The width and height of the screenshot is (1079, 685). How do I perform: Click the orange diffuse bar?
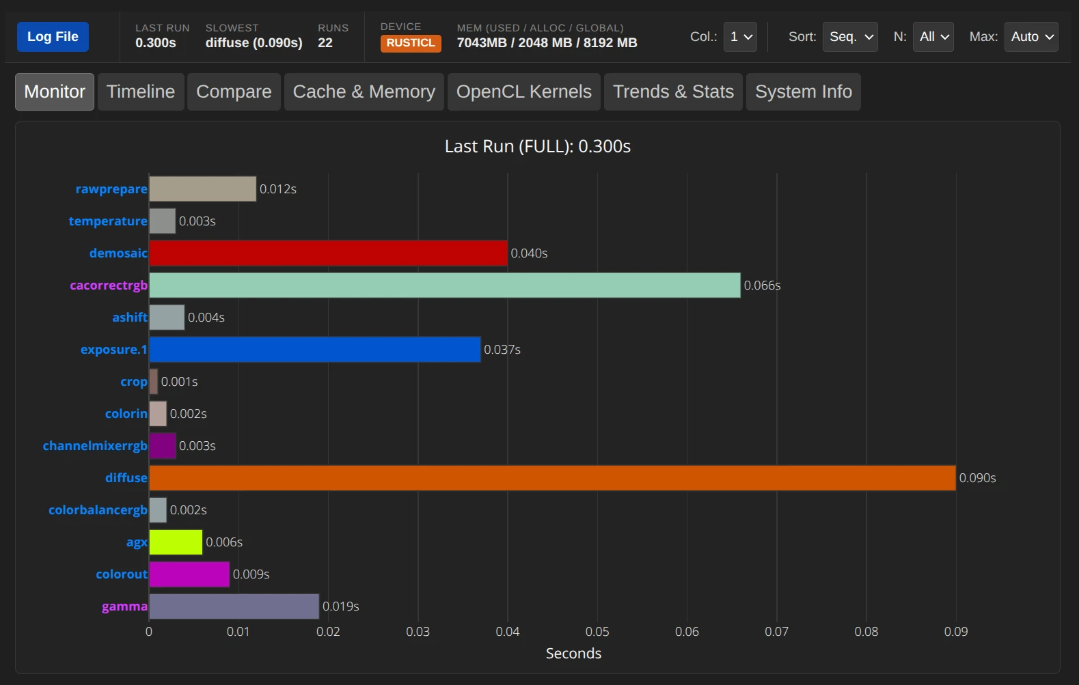(552, 478)
